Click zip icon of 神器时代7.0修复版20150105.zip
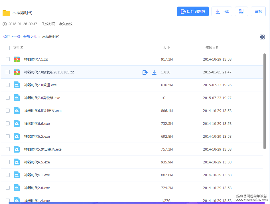 (x=17, y=72)
